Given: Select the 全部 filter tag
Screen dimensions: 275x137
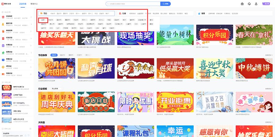Looking at the screenshot, I should [43, 20].
